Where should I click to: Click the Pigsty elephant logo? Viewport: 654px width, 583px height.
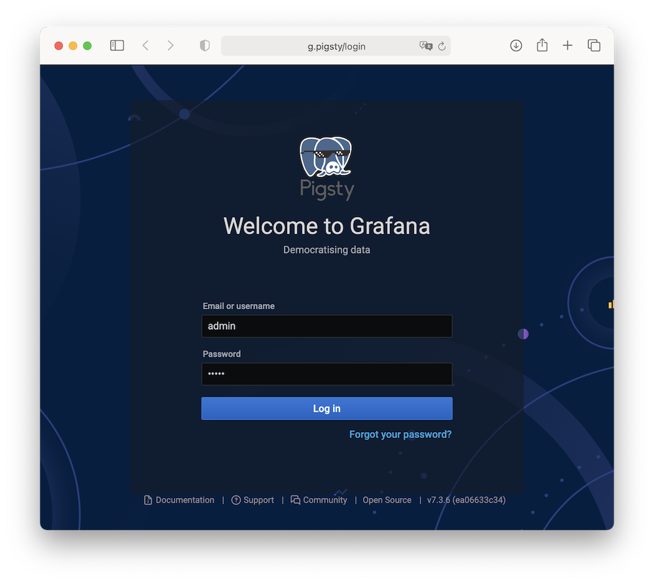click(x=326, y=168)
